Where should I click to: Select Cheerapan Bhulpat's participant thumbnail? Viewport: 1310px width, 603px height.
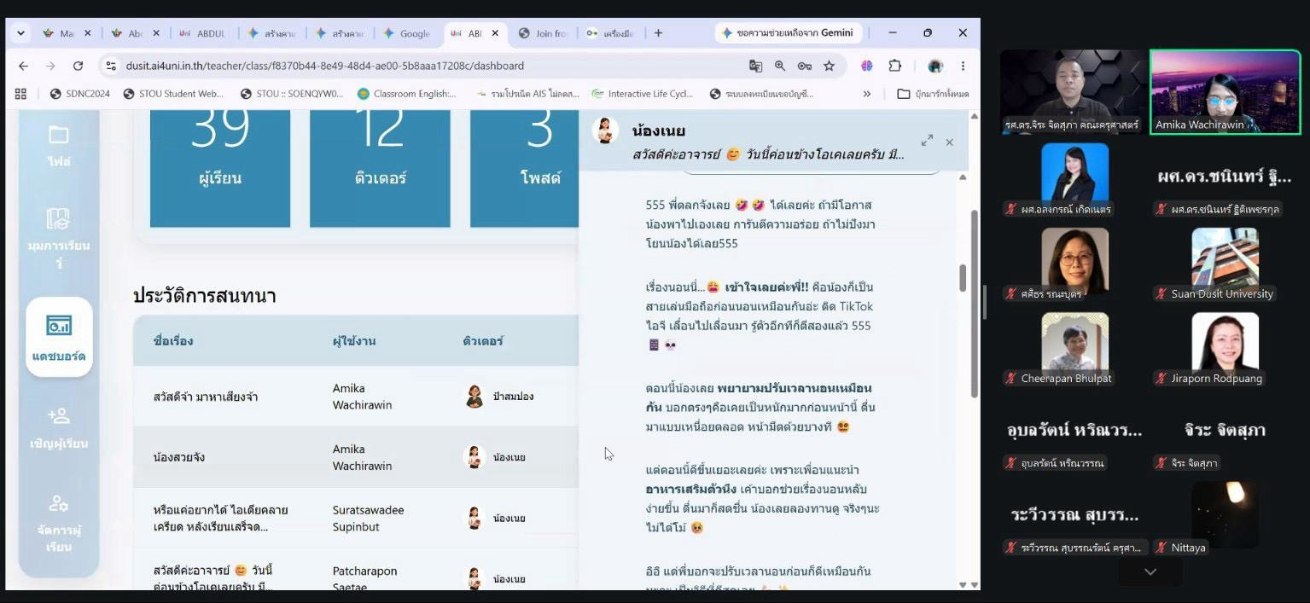tap(1074, 350)
